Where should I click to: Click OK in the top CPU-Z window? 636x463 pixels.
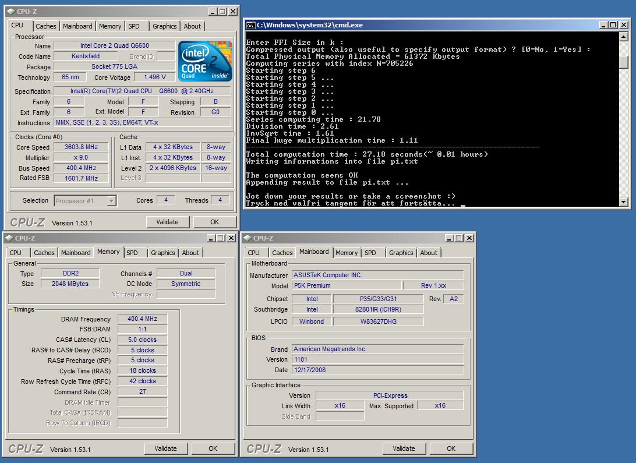[214, 222]
